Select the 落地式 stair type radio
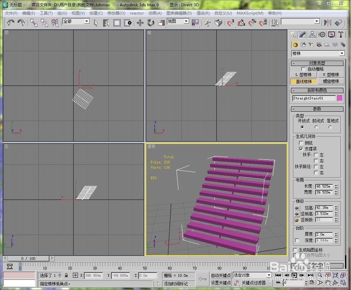Screen dimensions: 351x290 (330, 127)
